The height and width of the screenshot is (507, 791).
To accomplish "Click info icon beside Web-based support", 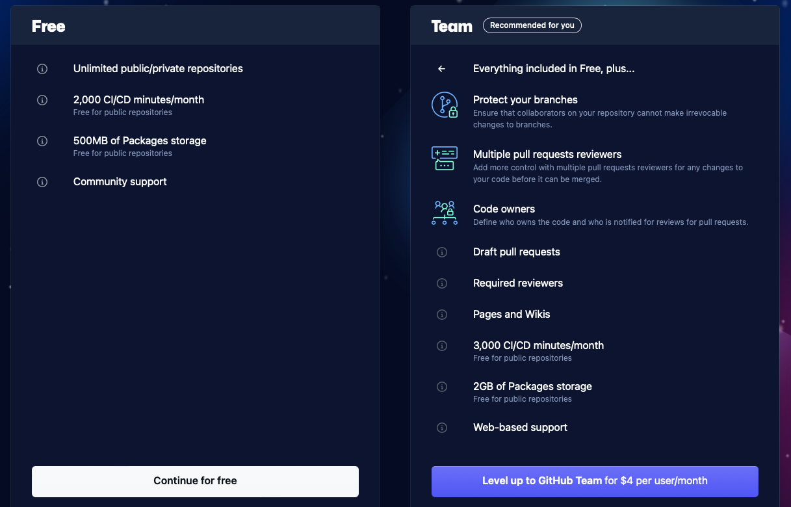I will click(x=442, y=428).
